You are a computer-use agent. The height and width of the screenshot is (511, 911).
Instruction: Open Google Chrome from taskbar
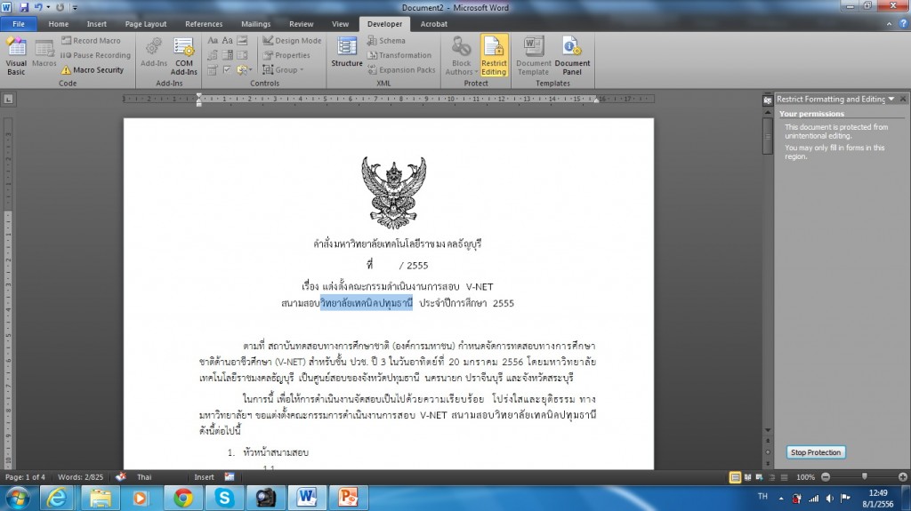pos(183,498)
